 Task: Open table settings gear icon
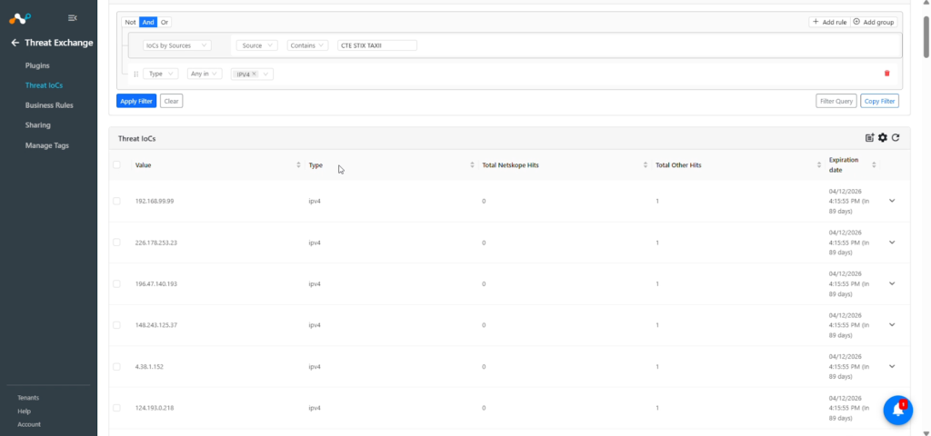[883, 138]
